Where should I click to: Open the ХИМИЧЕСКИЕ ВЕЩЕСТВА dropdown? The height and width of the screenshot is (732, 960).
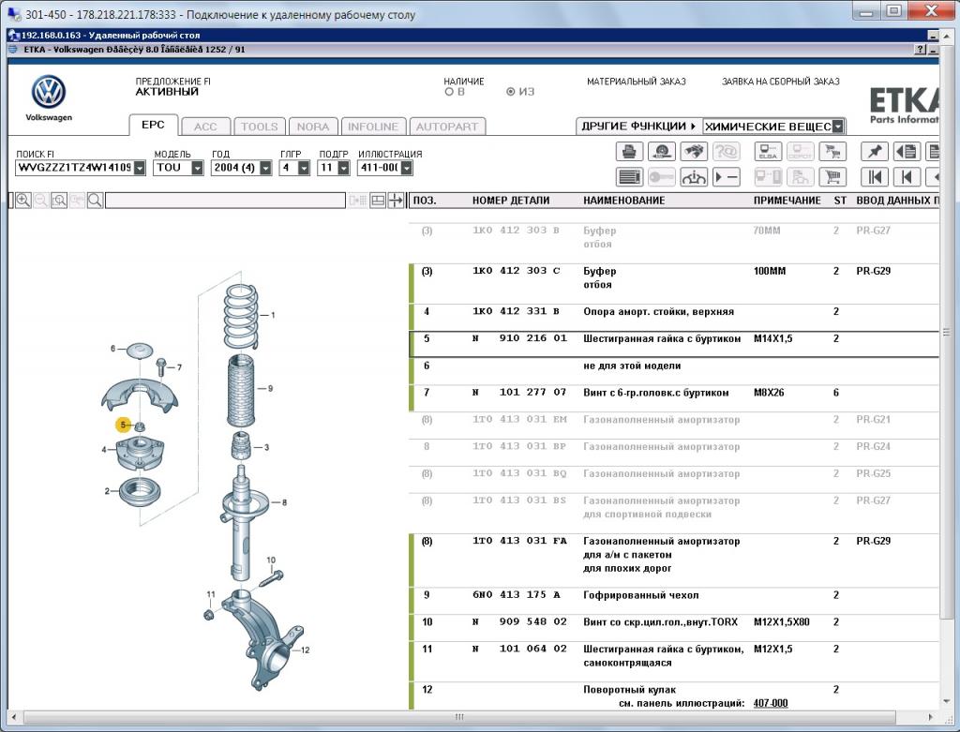click(x=838, y=127)
